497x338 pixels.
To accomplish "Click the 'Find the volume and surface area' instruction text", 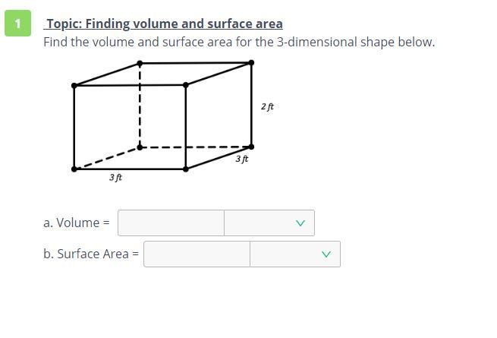I will pos(239,42).
